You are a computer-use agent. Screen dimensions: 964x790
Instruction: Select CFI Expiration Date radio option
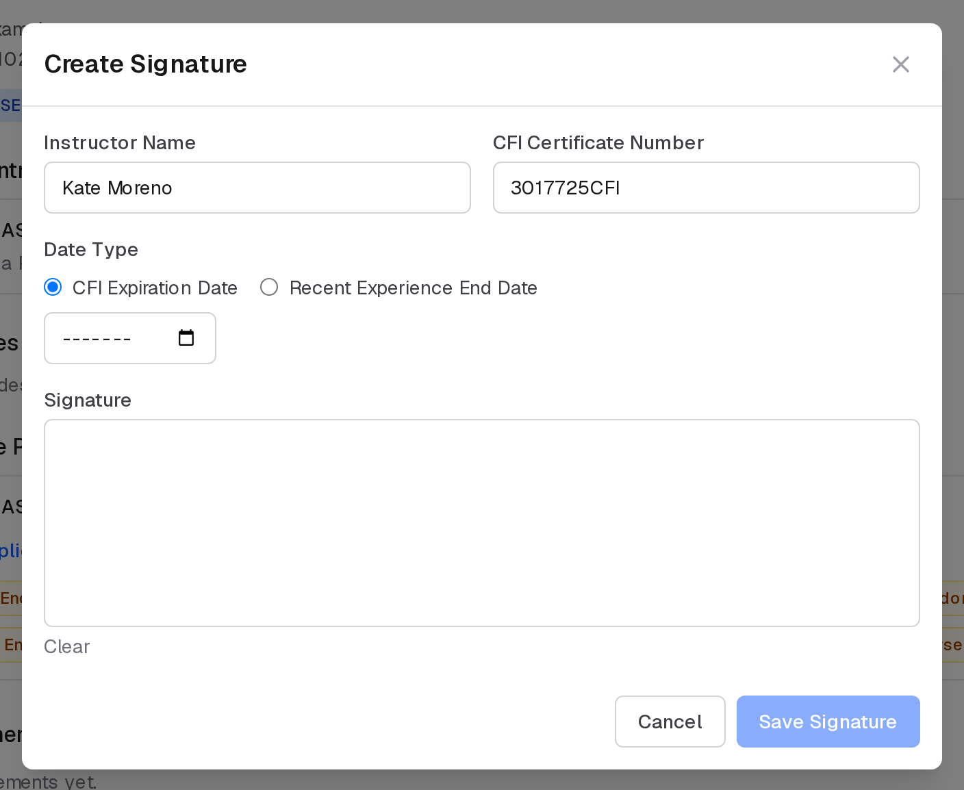(53, 288)
